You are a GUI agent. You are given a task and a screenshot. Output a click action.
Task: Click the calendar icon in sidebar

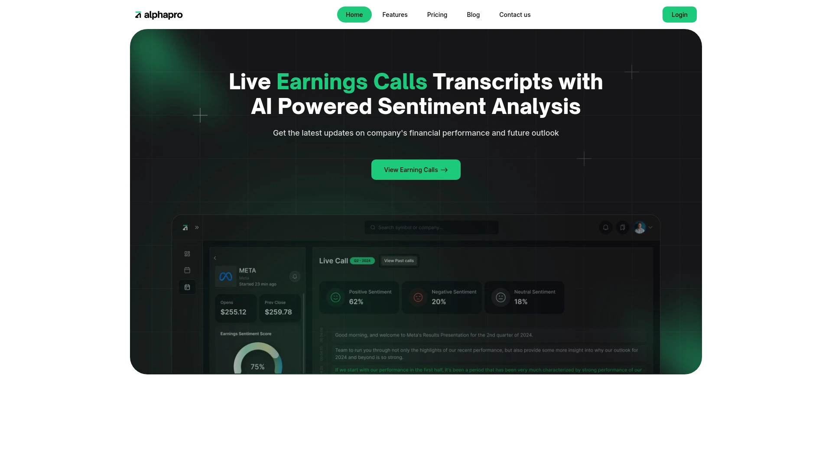point(187,270)
